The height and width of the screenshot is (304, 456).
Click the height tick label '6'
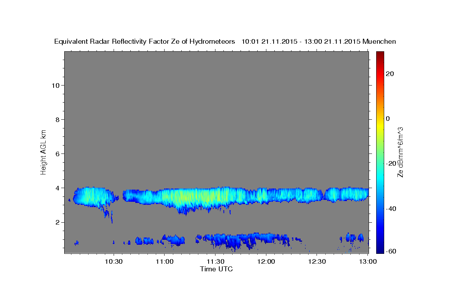coord(57,154)
